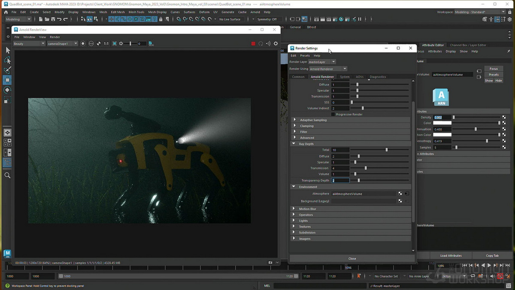This screenshot has height=290, width=515.
Task: Open the Arnold RenderView settings gear
Action: coord(276,43)
